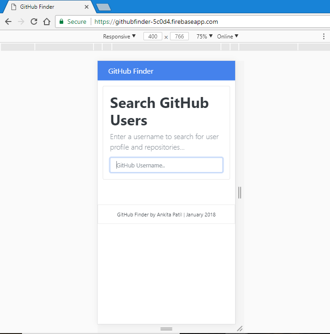This screenshot has width=330, height=334.
Task: Click the viewport height field showing 766
Action: coord(179,37)
